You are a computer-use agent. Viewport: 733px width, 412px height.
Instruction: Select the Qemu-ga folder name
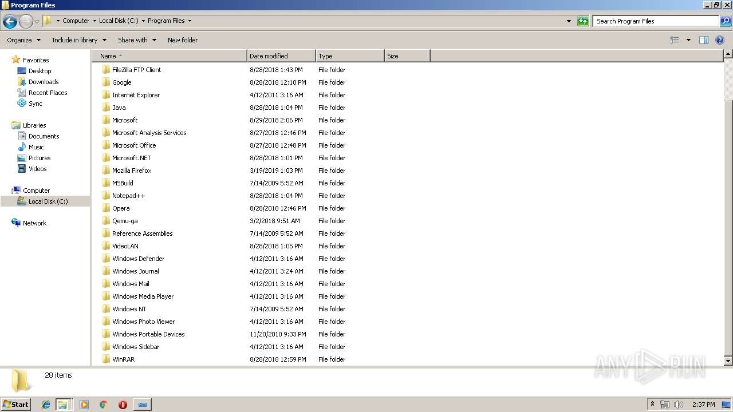pos(125,221)
